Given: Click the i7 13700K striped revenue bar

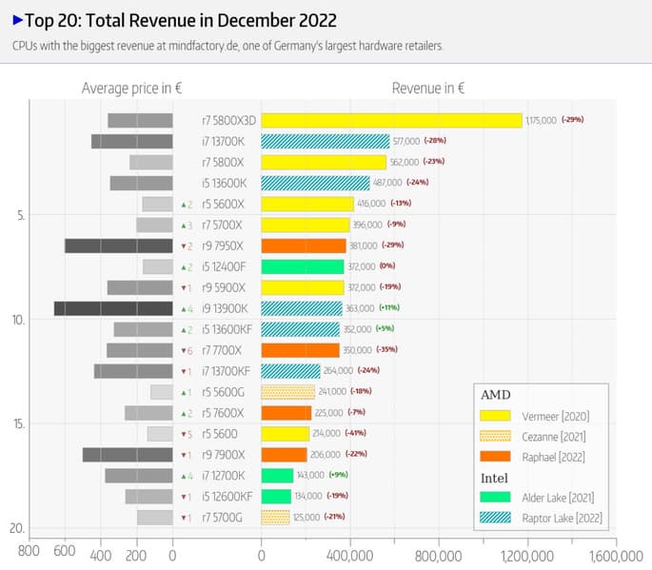Looking at the screenshot, I should [326, 142].
